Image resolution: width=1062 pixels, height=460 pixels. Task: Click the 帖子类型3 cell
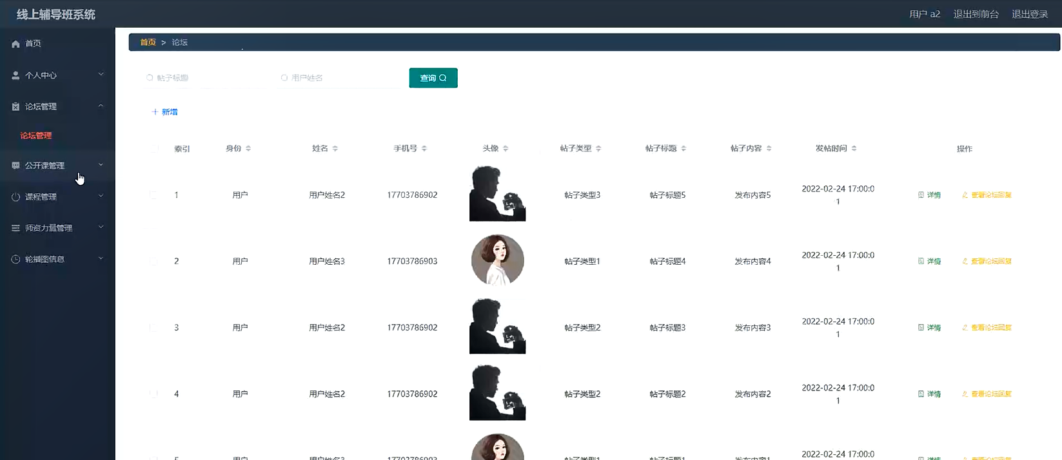[582, 195]
